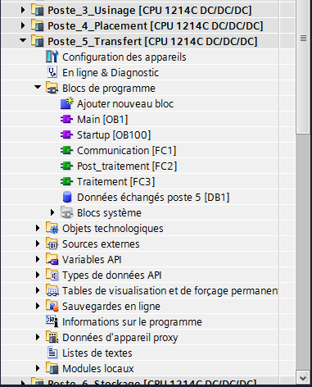312x387 pixels.
Task: Select Poste_4_Placement device entry
Action: (x=155, y=25)
